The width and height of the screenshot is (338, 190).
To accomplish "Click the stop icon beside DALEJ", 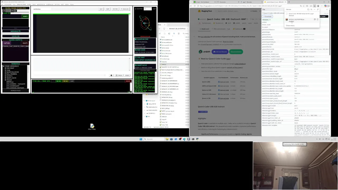I will (x=111, y=75).
